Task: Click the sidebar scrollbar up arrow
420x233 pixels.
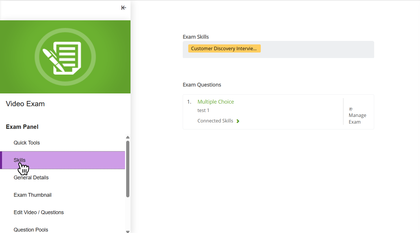Action: point(128,137)
